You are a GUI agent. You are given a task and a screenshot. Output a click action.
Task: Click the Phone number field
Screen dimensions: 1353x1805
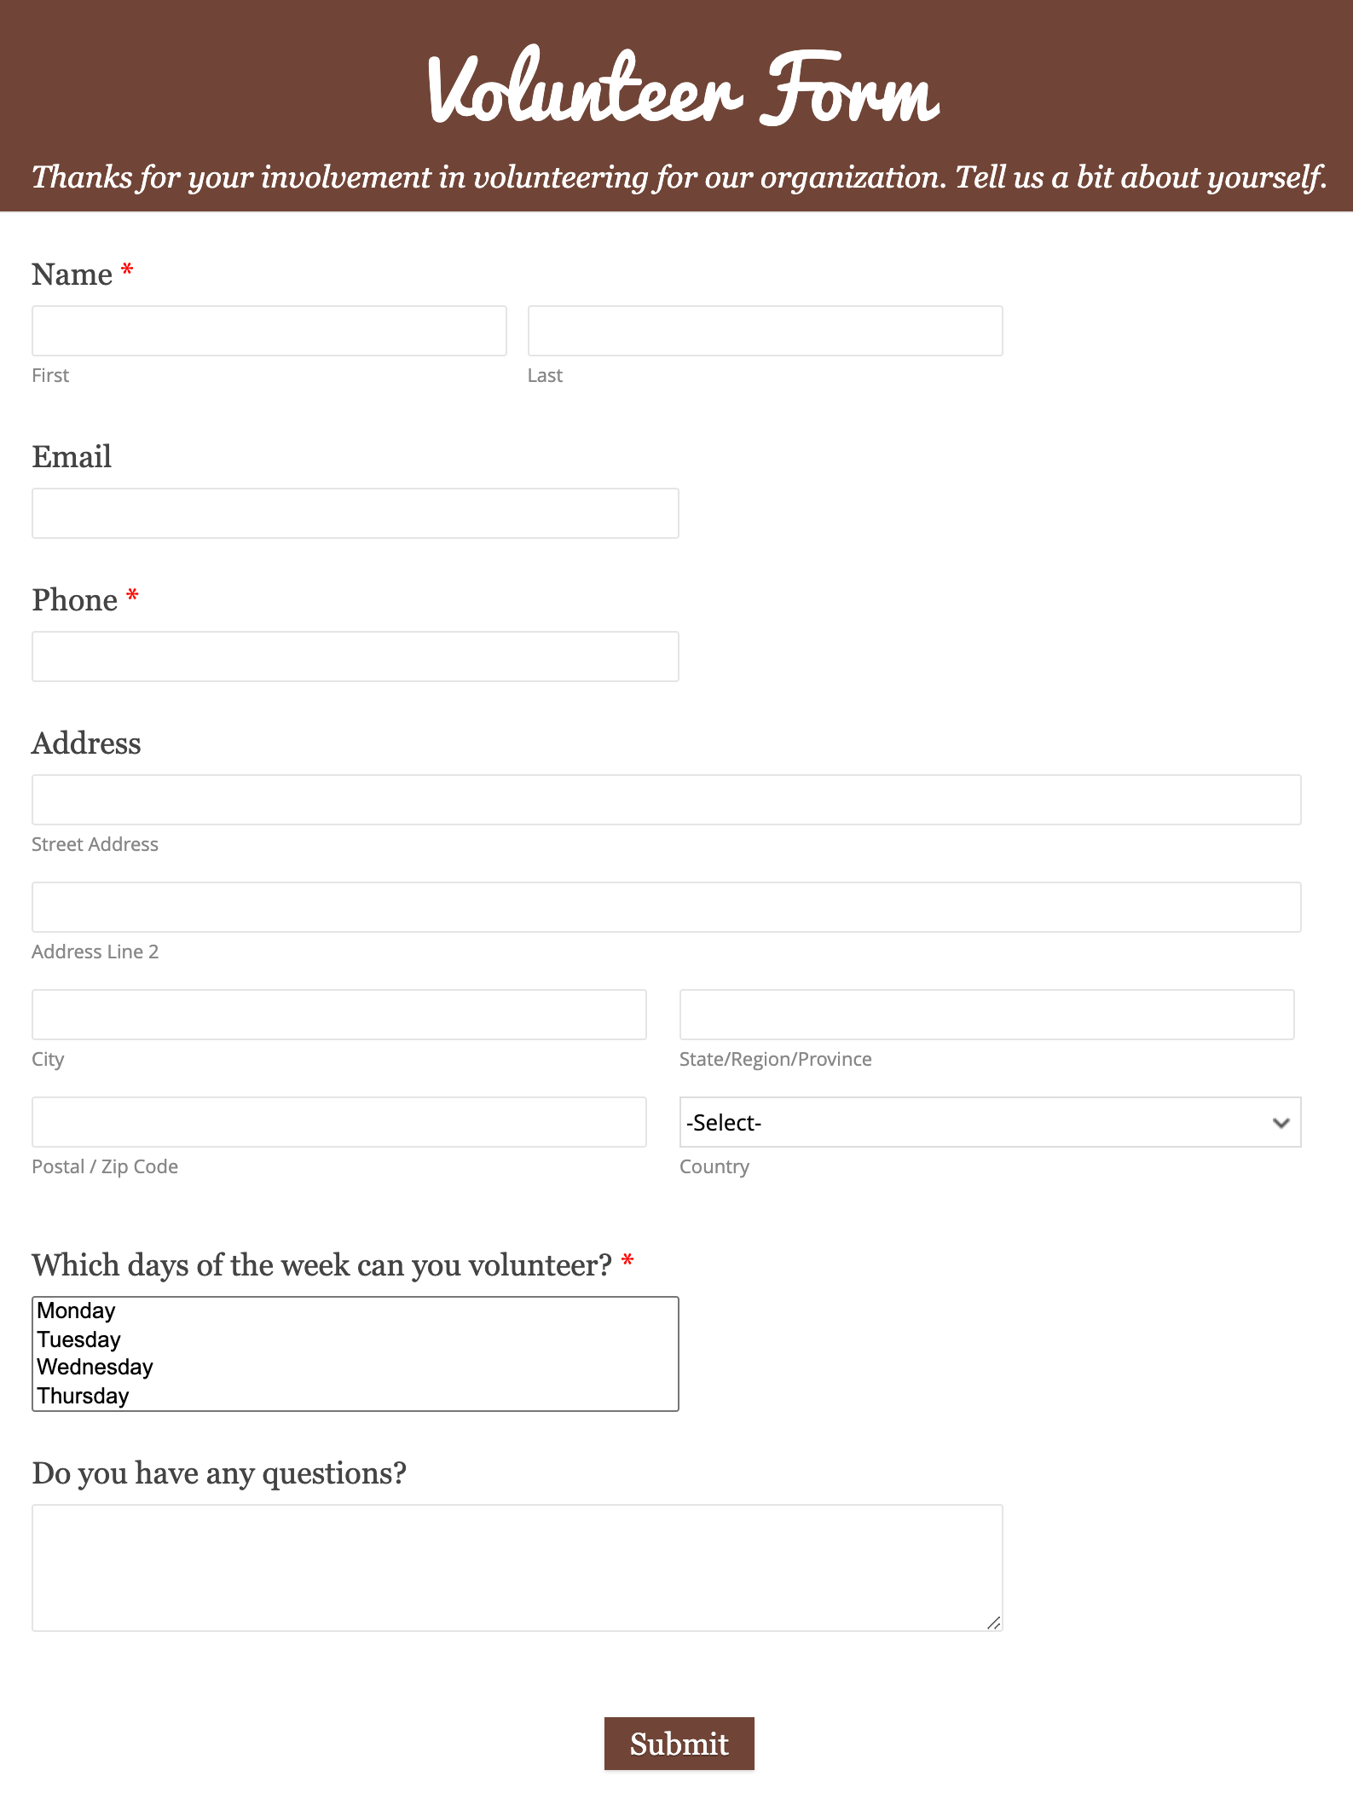(x=355, y=657)
